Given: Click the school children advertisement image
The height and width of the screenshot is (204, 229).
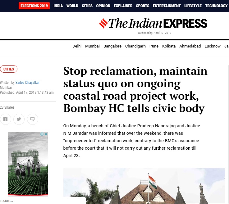Looking at the screenshot, I should (x=28, y=164).
